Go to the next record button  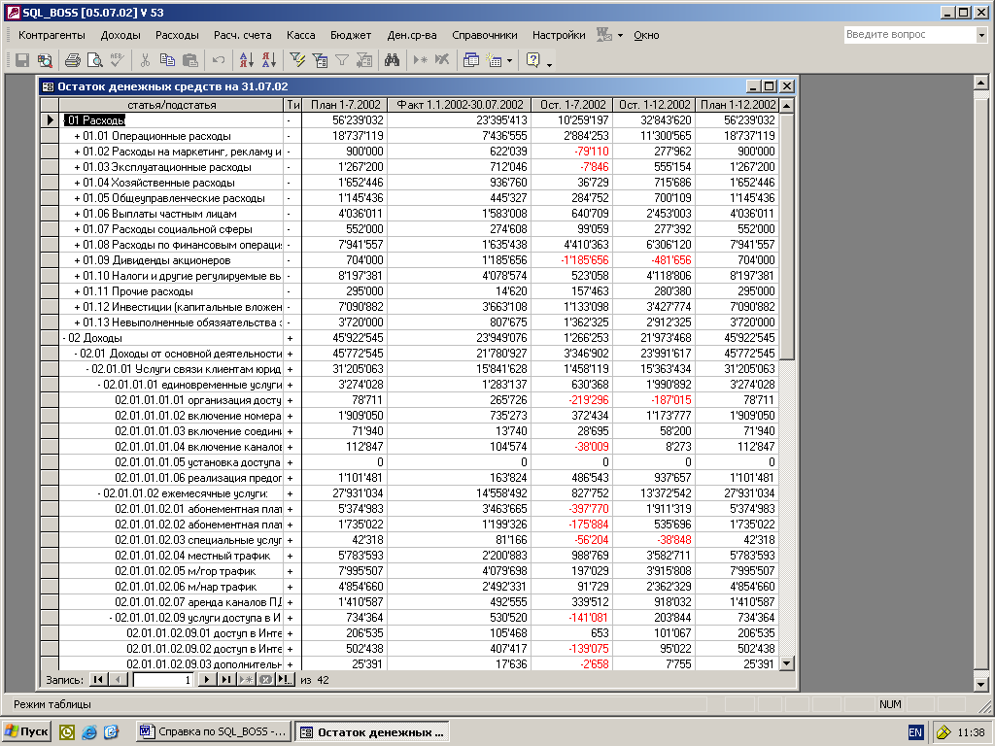[x=206, y=680]
